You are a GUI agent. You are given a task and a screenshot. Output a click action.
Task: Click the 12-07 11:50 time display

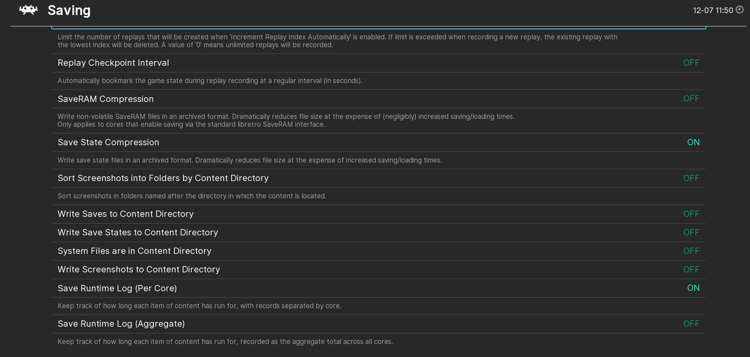point(713,10)
